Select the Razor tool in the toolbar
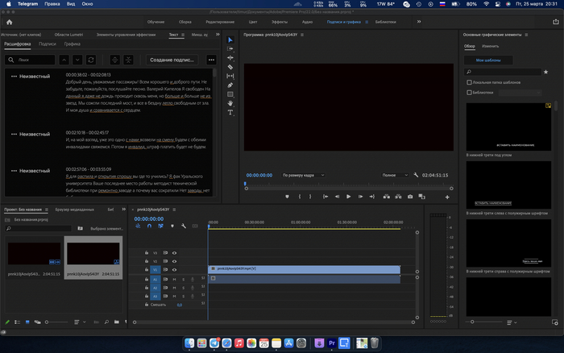 point(230,66)
